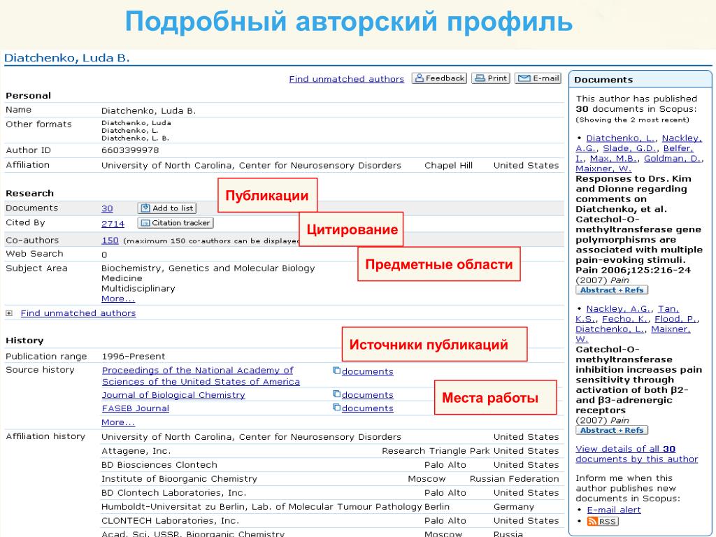Click Add to list button
The width and height of the screenshot is (716, 537).
click(x=167, y=208)
